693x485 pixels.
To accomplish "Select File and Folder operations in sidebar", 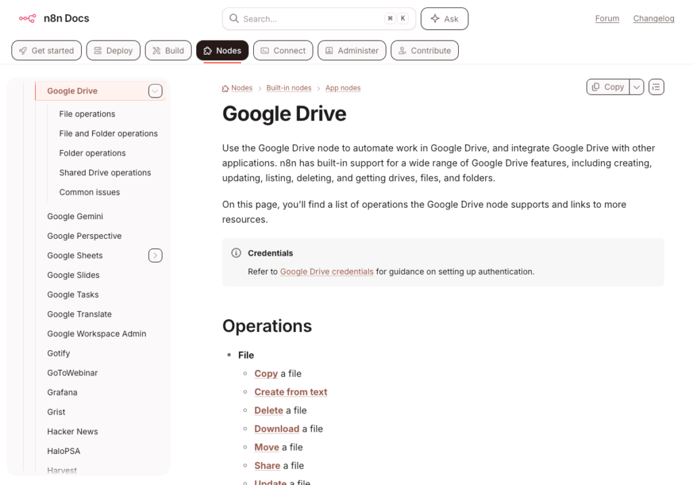I will (x=108, y=133).
